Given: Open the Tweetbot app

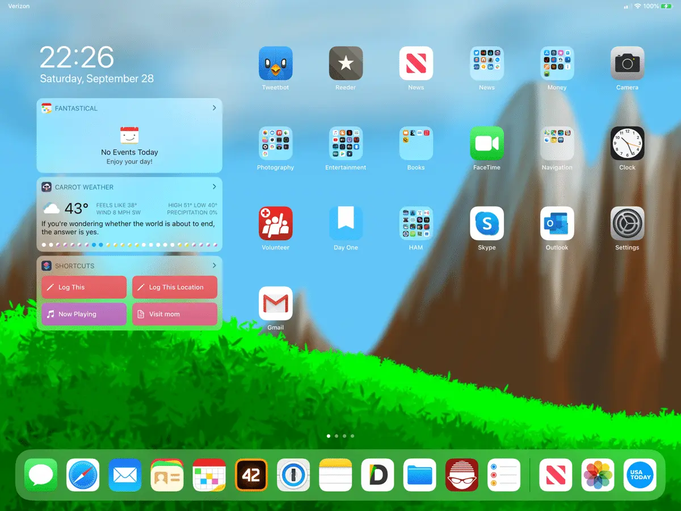Looking at the screenshot, I should (x=275, y=63).
